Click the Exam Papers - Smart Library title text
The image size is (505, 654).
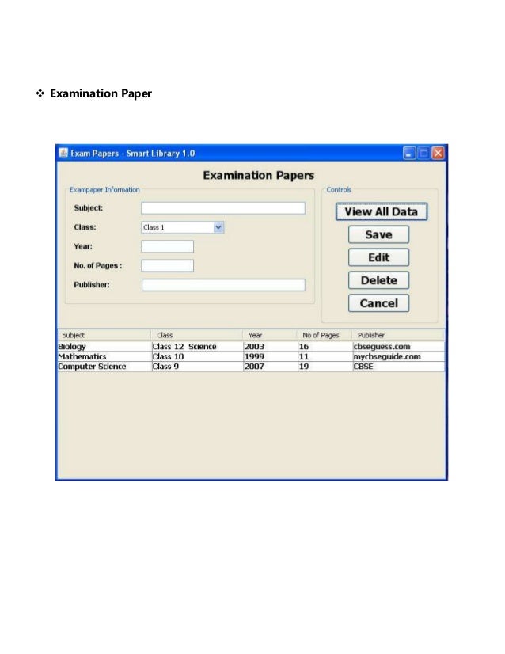click(133, 154)
